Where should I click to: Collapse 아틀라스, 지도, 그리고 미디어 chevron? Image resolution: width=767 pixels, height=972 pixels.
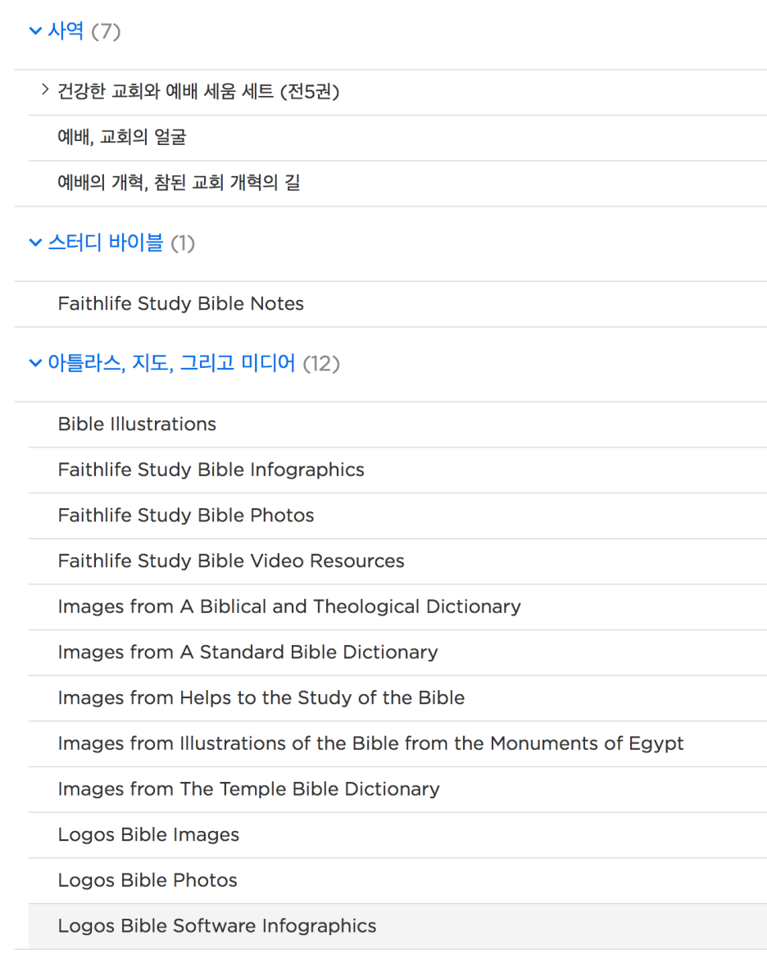tap(35, 362)
